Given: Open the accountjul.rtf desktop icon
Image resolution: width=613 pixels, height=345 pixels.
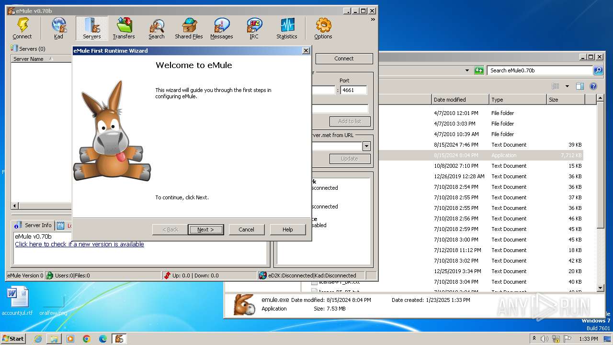Looking at the screenshot, I should coord(18,301).
